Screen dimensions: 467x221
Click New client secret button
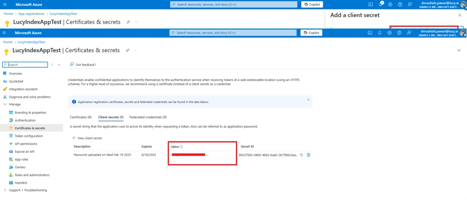(87, 138)
